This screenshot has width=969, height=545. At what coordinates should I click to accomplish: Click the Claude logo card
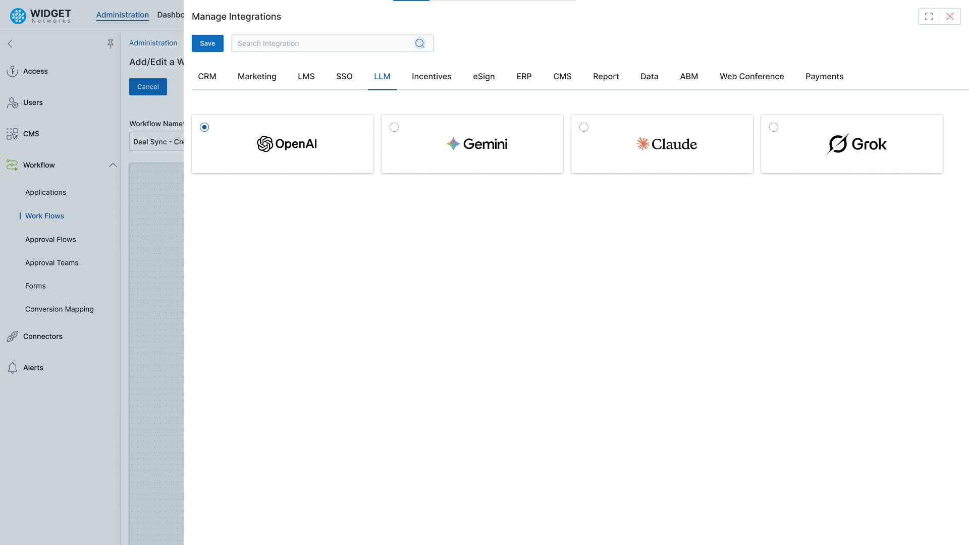pyautogui.click(x=662, y=144)
